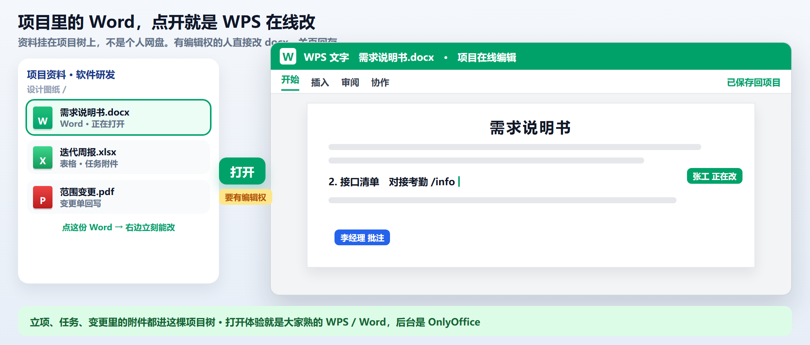This screenshot has height=345, width=810.
Task: Click the WPS 文字 title label
Action: (326, 57)
